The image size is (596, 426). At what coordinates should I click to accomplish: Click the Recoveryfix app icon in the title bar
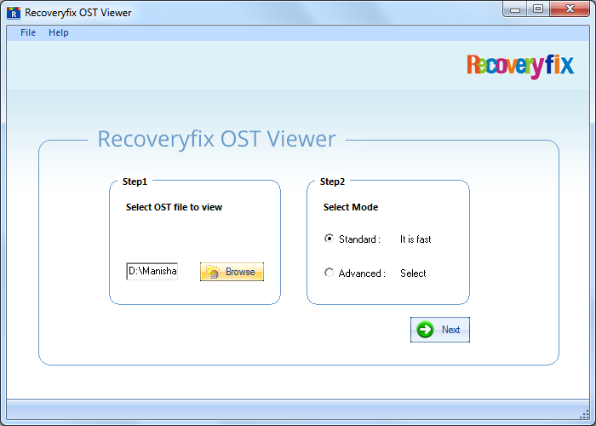click(x=14, y=13)
